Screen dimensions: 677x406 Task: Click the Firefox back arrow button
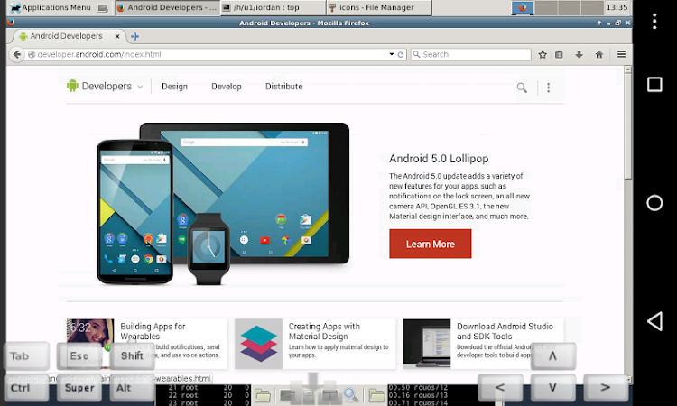point(16,54)
